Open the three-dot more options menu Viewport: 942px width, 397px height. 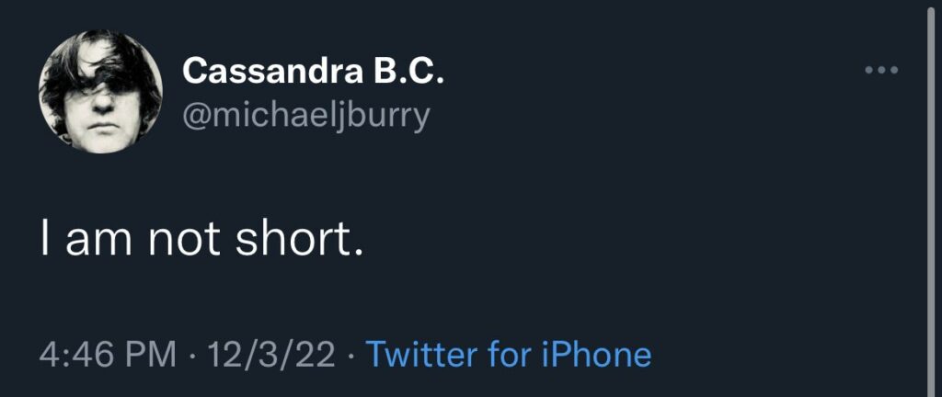point(881,71)
